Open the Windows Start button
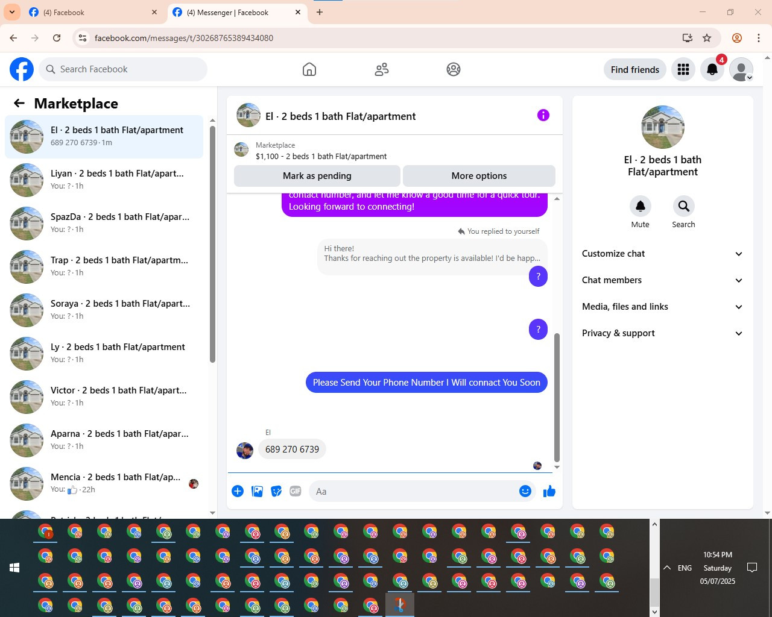 (14, 568)
